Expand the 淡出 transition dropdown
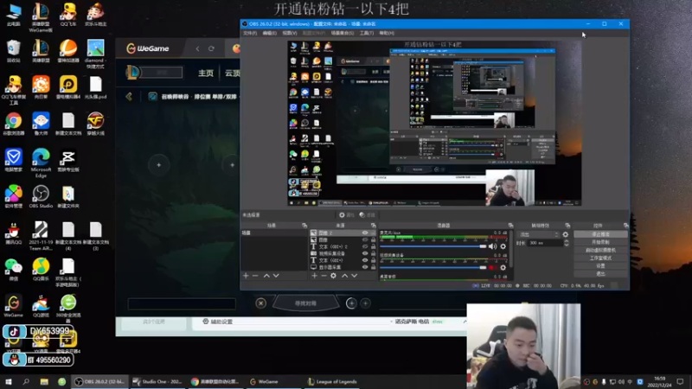The image size is (692, 389). click(x=538, y=234)
